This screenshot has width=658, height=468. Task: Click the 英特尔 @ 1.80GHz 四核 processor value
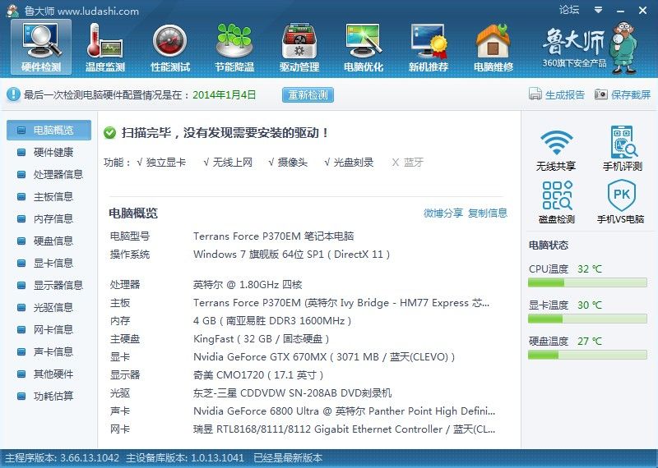[x=248, y=285]
